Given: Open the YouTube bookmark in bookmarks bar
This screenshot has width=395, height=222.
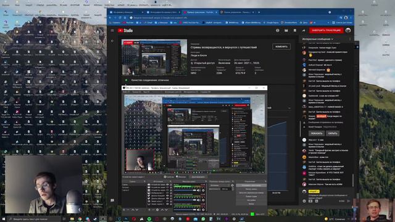Looking at the screenshot, I should pyautogui.click(x=128, y=23).
